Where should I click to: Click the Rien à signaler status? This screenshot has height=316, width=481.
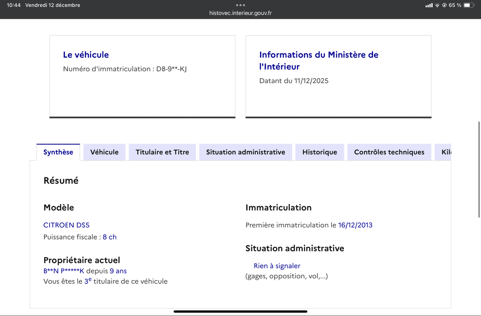277,266
